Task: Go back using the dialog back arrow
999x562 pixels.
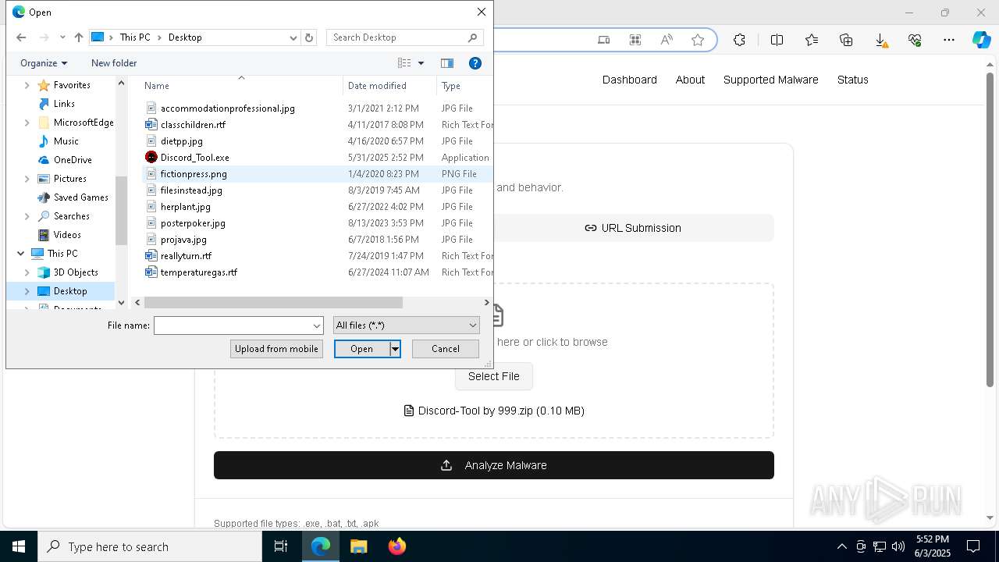Action: tap(21, 37)
